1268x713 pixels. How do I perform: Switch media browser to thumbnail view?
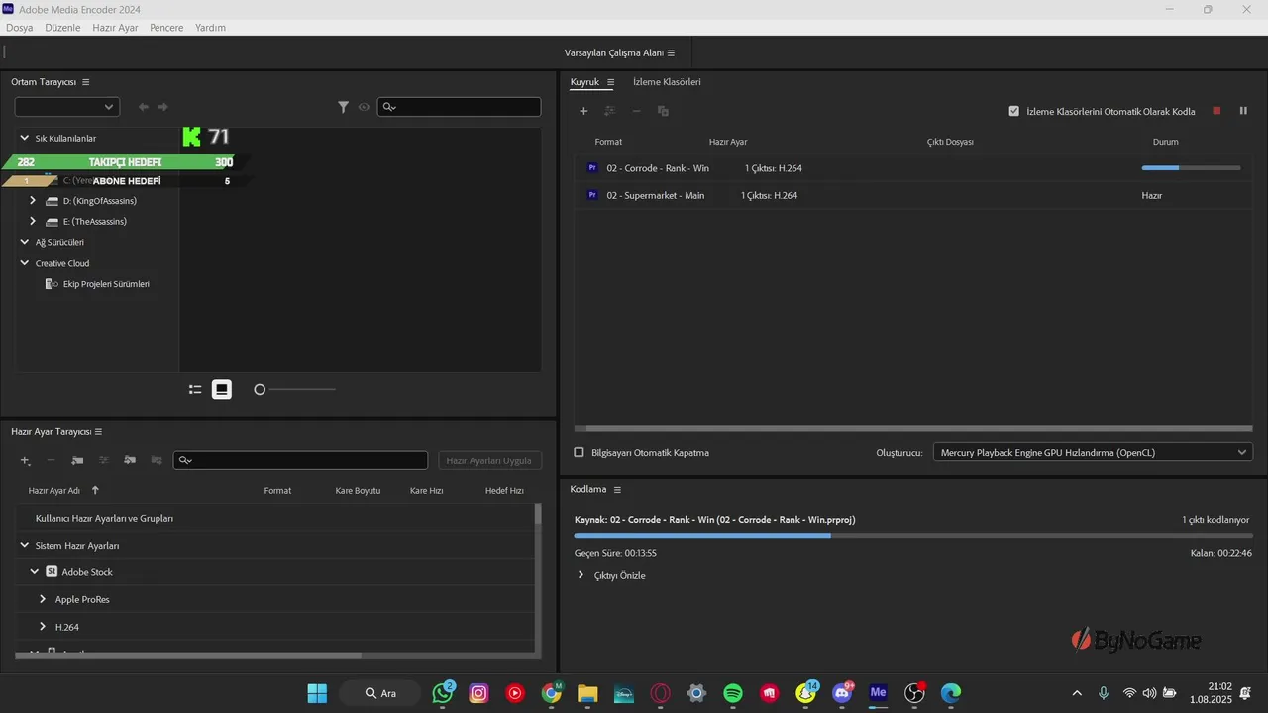pos(222,390)
